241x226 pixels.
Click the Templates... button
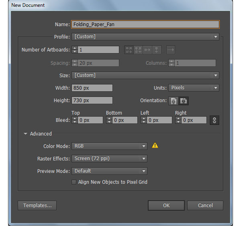click(x=37, y=205)
